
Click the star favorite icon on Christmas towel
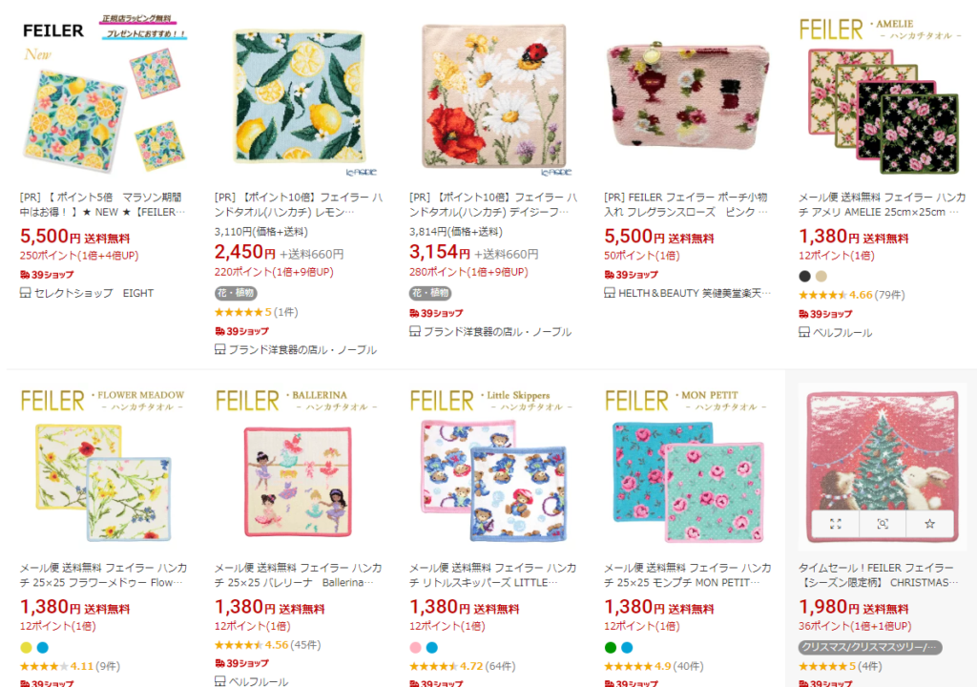tap(929, 523)
